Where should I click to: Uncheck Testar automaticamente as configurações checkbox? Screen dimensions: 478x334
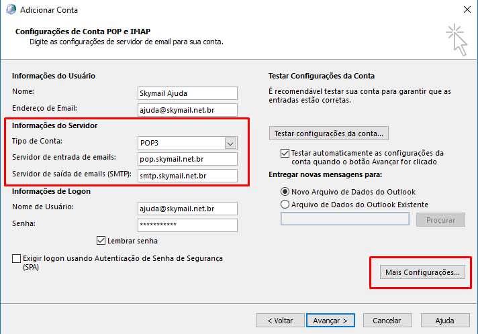(285, 153)
